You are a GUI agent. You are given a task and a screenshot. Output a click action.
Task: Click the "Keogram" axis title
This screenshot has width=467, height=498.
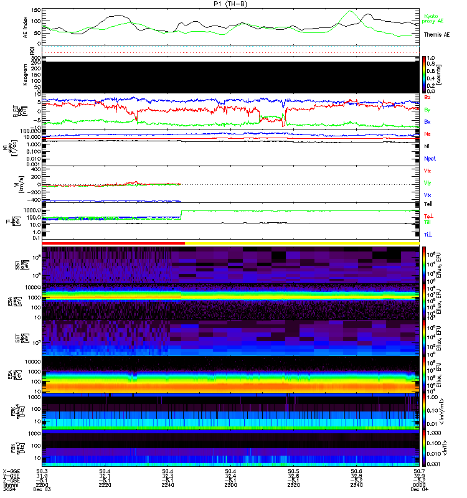[x=26, y=75]
